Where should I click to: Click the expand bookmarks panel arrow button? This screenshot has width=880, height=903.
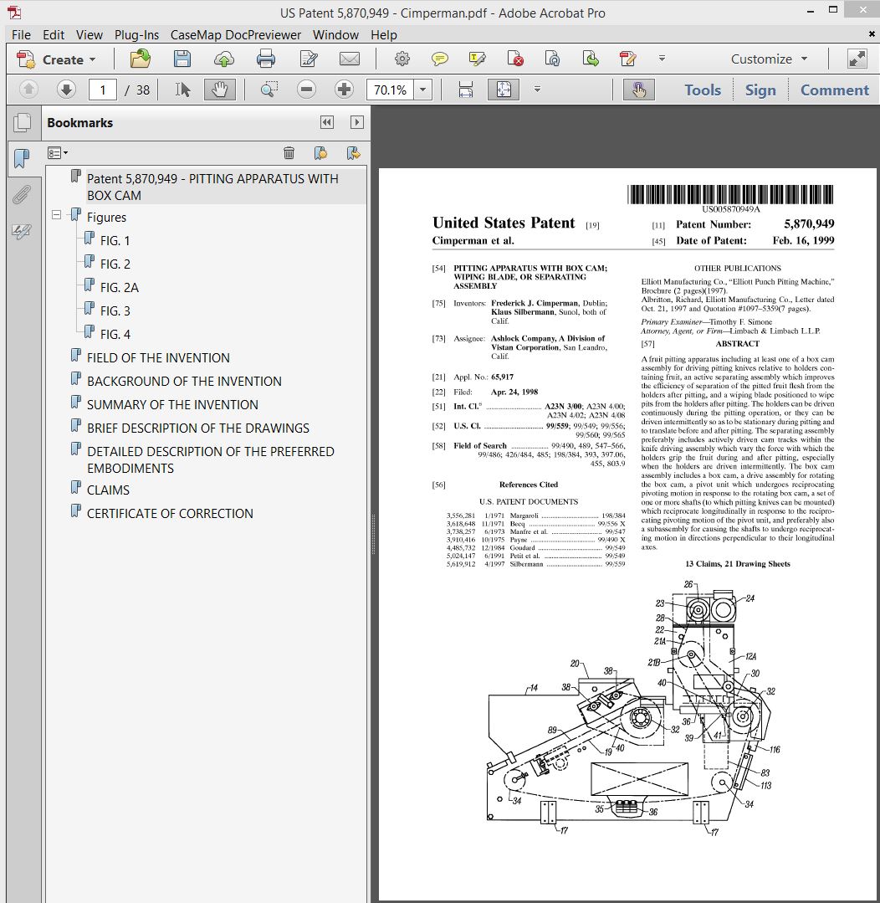click(357, 122)
